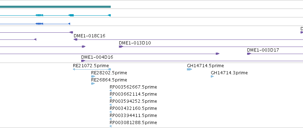Select the RP003562667.5prime label
The height and width of the screenshot is (128, 303).
133,87
